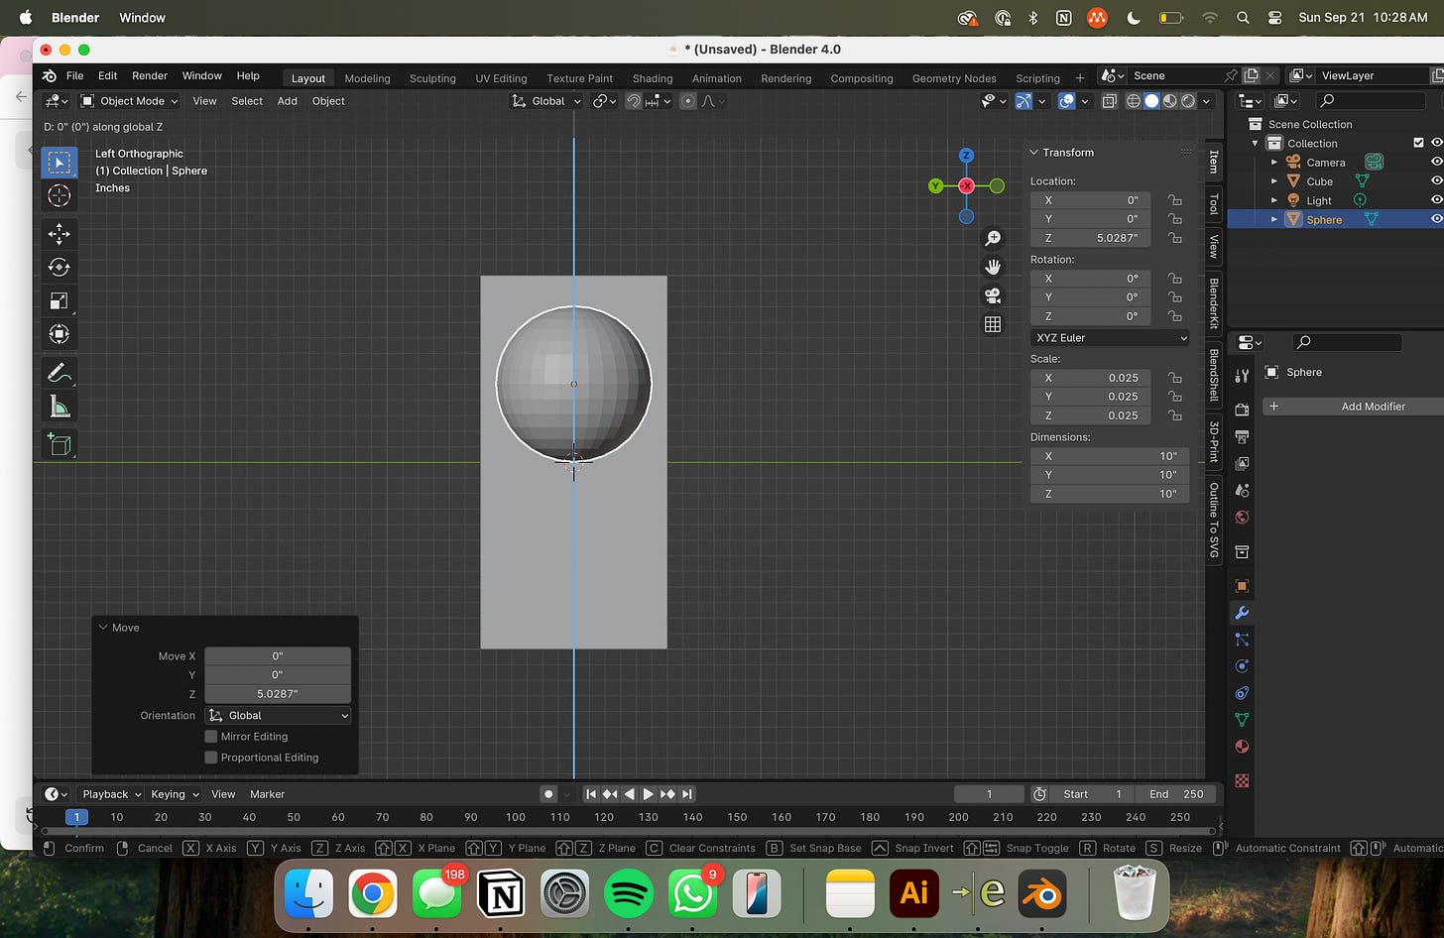Select the Add Cube tool

(59, 444)
